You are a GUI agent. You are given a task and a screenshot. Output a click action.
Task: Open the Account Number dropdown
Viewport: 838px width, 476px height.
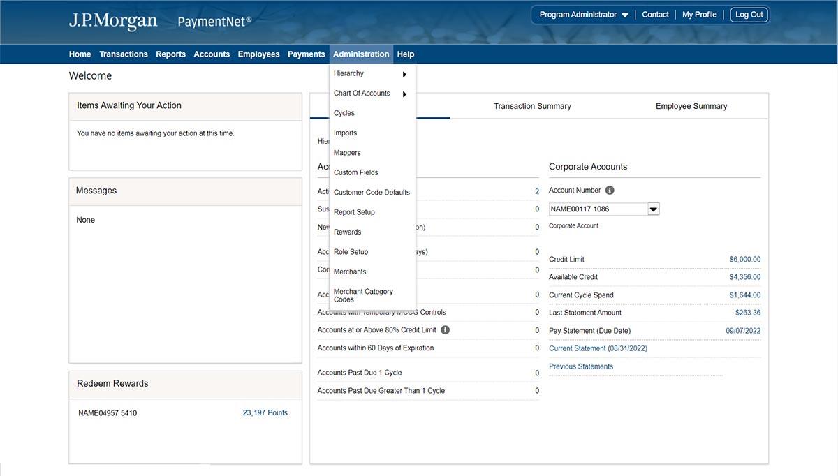click(654, 209)
